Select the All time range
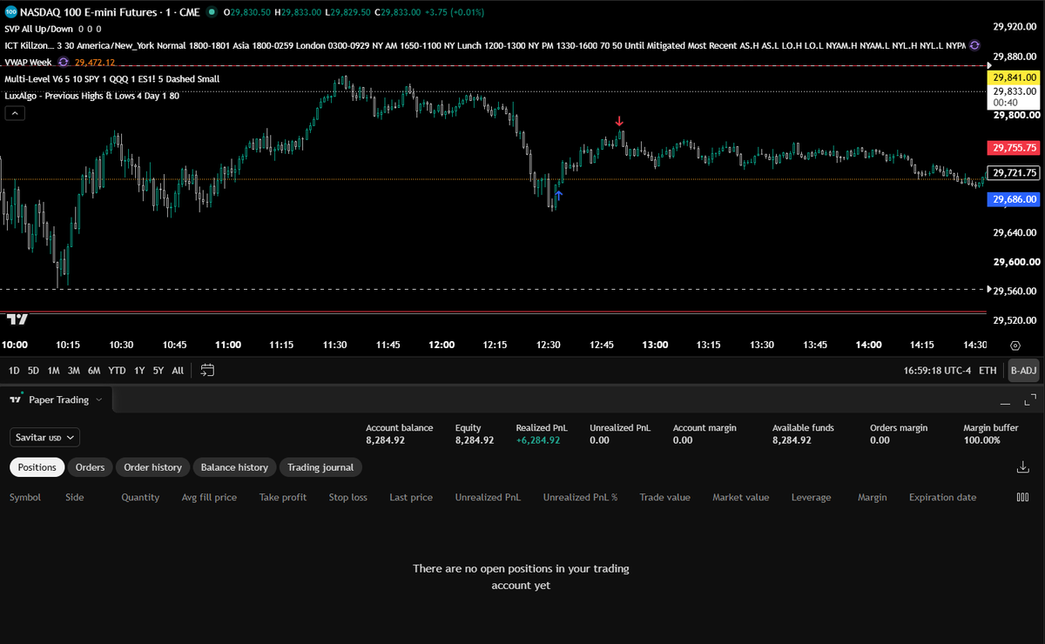This screenshot has width=1045, height=644. [x=178, y=370]
